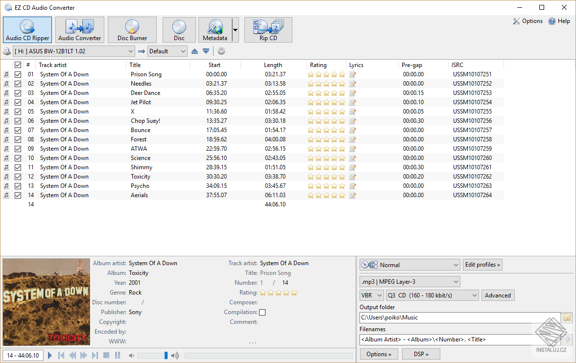
Task: Open the Disc Burner
Action: coord(131,29)
